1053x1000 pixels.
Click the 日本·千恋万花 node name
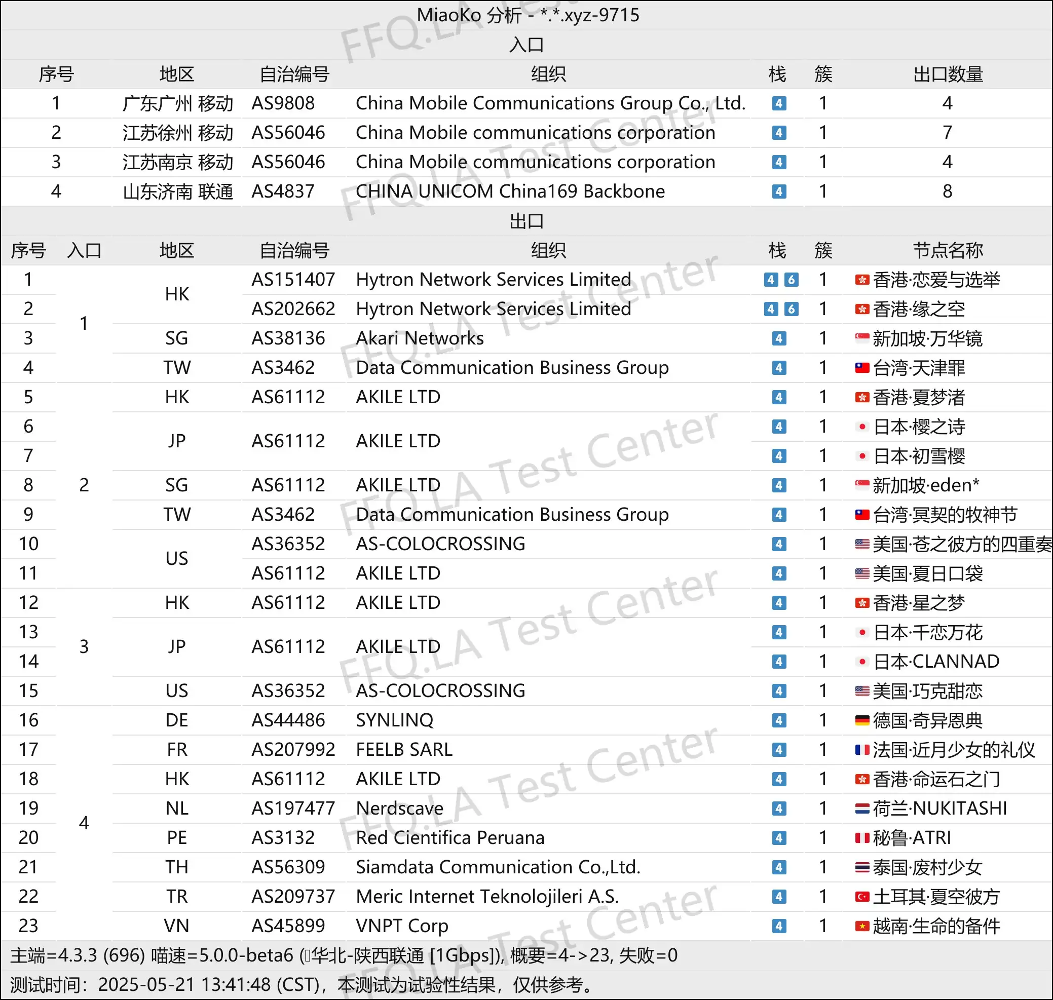[928, 632]
